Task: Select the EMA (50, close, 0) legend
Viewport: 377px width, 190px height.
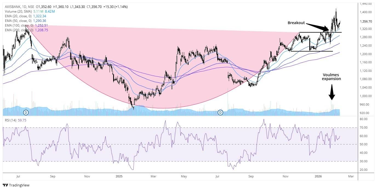Action: coord(18,21)
